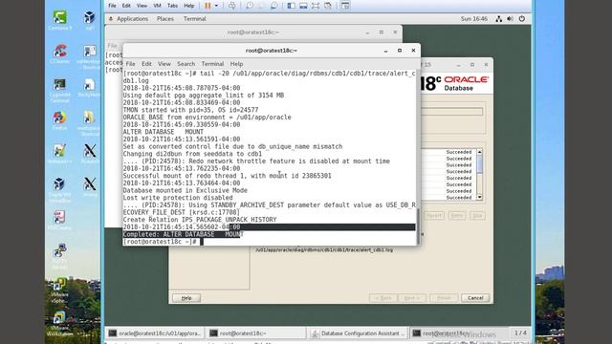Open the power options dropdown arrow beside pause
612x344 pixels.
pos(217,6)
